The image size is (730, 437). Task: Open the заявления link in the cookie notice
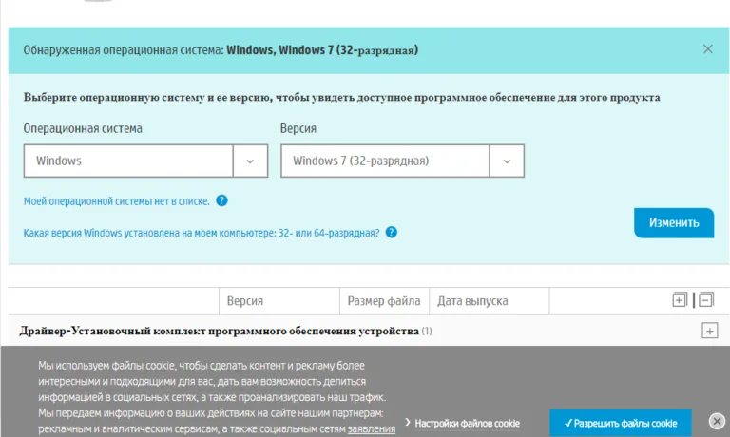point(372,428)
